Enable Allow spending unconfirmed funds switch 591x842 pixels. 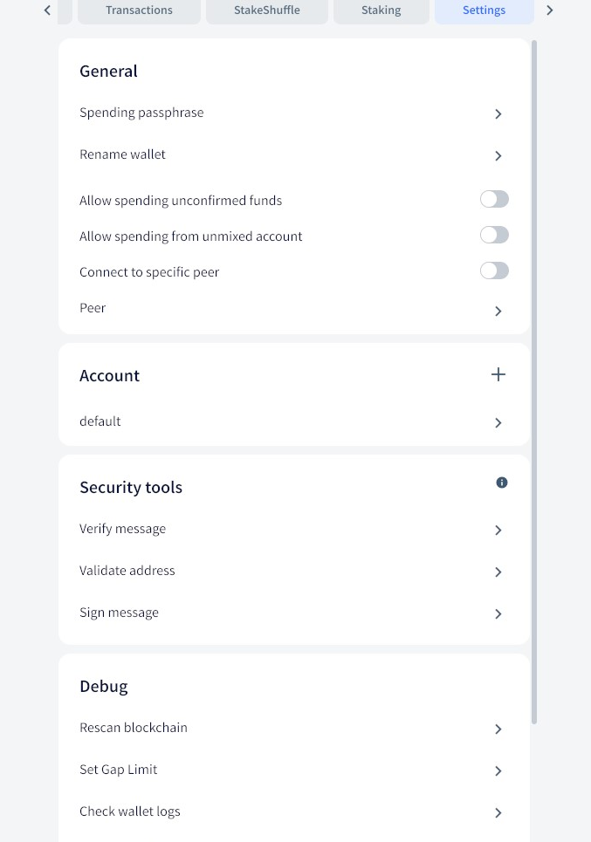point(494,200)
